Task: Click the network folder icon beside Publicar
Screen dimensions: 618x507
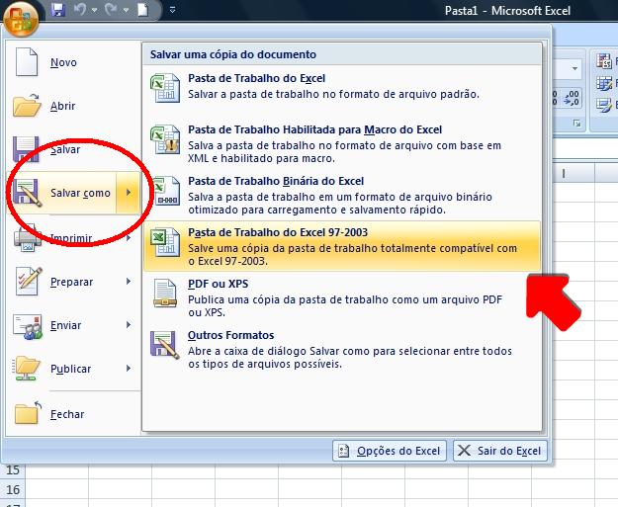Action: 26,369
